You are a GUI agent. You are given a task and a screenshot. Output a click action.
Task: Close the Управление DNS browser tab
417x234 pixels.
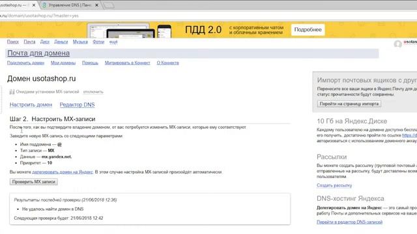(x=97, y=5)
